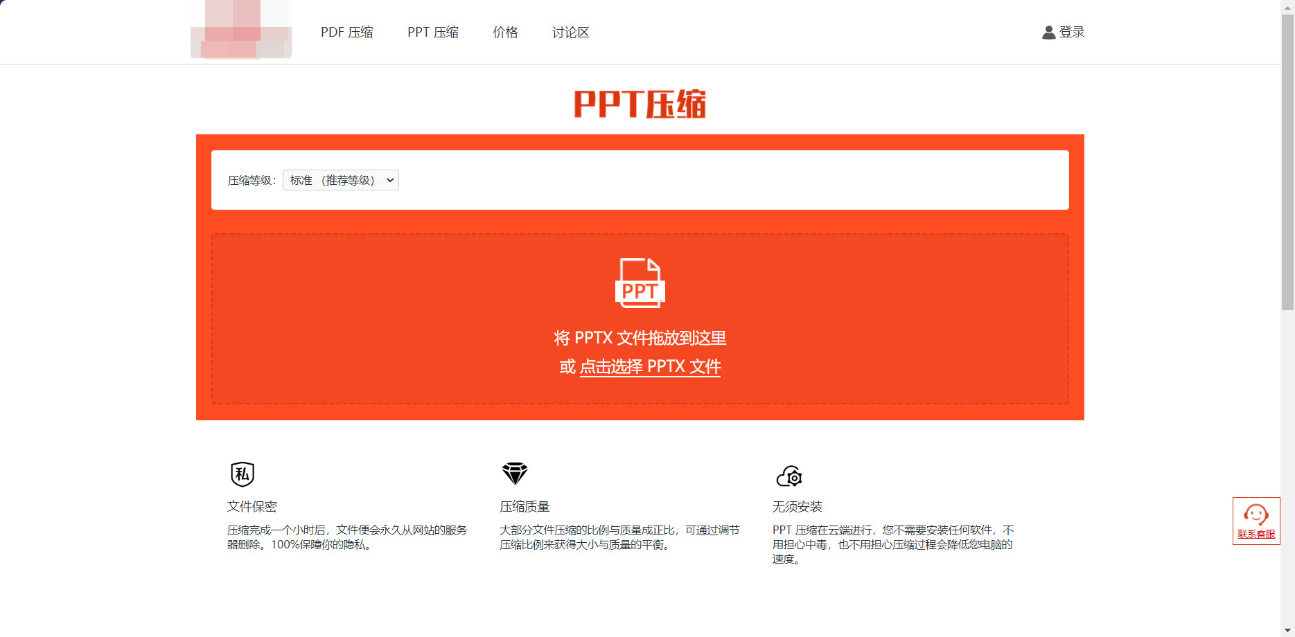Image resolution: width=1295 pixels, height=637 pixels.
Task: Open the 联系客服 link
Action: pyautogui.click(x=1256, y=534)
